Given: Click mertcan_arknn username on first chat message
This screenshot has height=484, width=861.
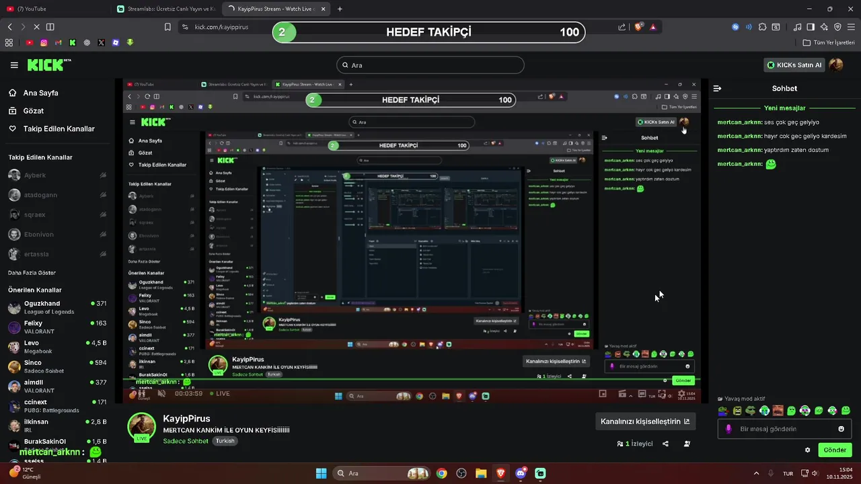Looking at the screenshot, I should coord(740,122).
